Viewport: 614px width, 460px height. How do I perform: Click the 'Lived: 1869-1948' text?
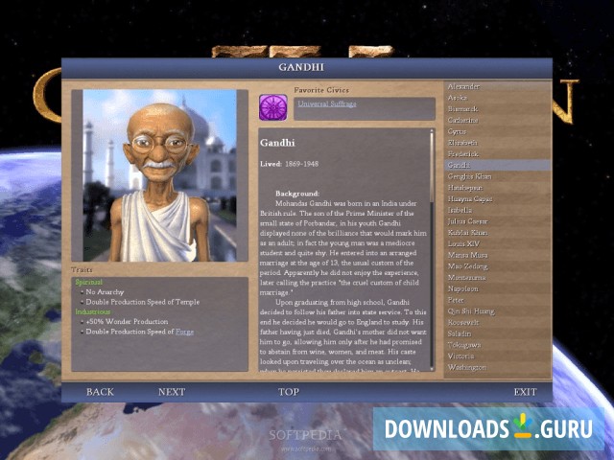click(x=290, y=164)
